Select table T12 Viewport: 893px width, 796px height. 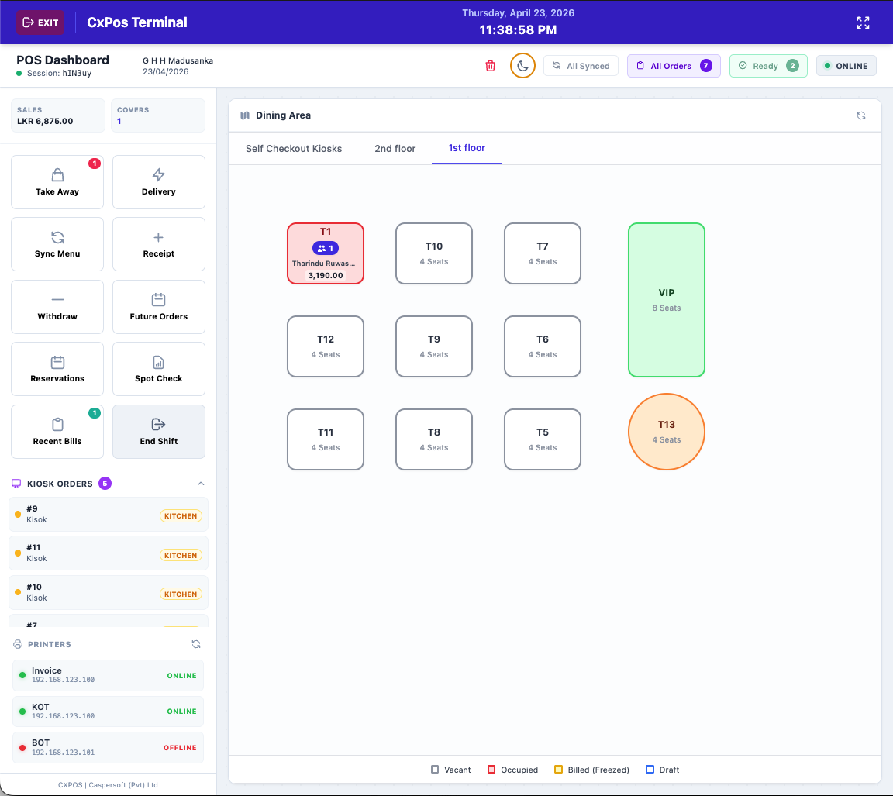coord(326,346)
